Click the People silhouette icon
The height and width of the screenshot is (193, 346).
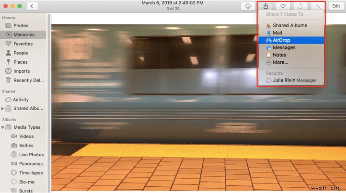(8, 53)
